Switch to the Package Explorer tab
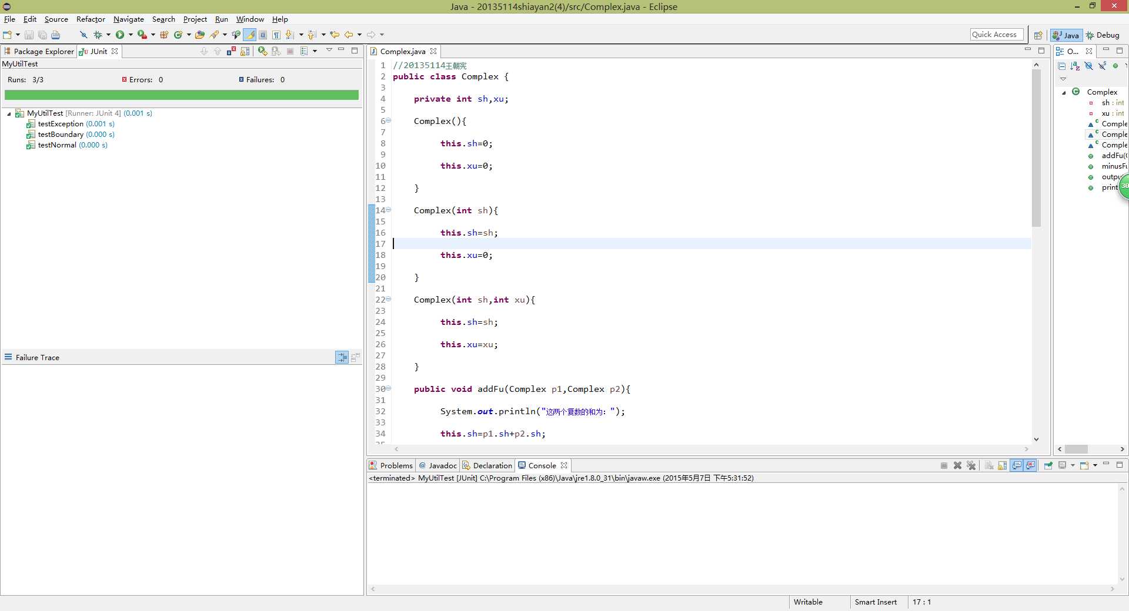Screen dimensions: 1129x611 click(39, 51)
